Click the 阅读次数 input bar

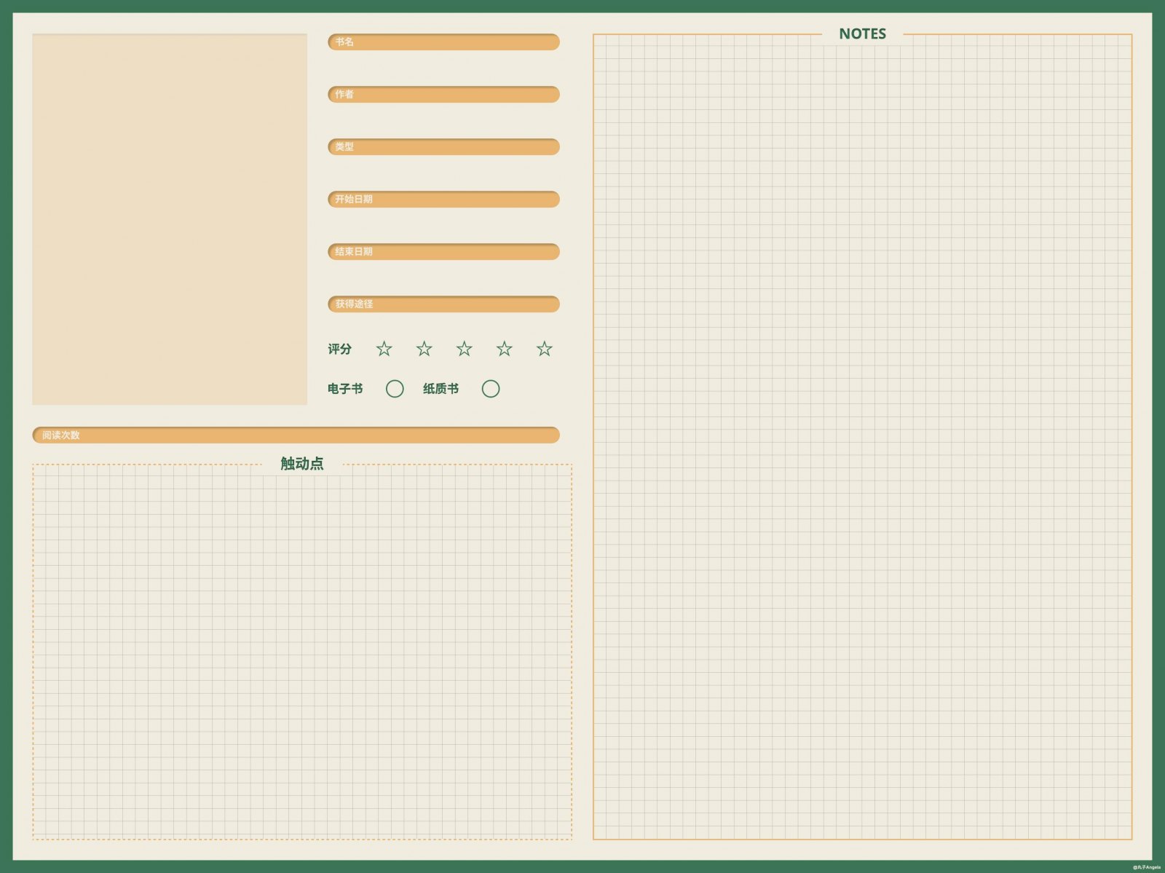(x=296, y=435)
